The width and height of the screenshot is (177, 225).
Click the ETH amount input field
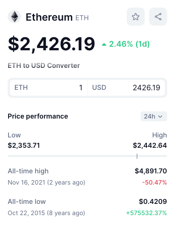[x=49, y=88]
